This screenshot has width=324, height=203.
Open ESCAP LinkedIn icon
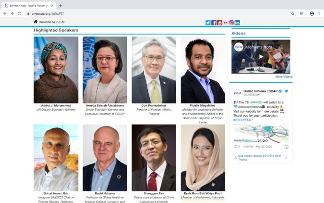(237, 22)
